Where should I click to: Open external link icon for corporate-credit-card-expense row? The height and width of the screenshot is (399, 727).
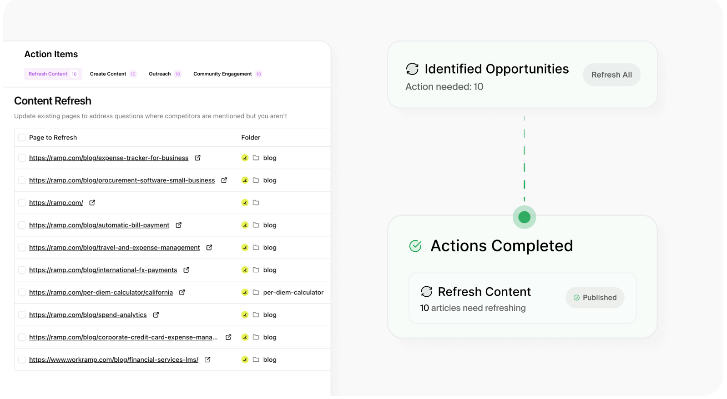pos(228,337)
